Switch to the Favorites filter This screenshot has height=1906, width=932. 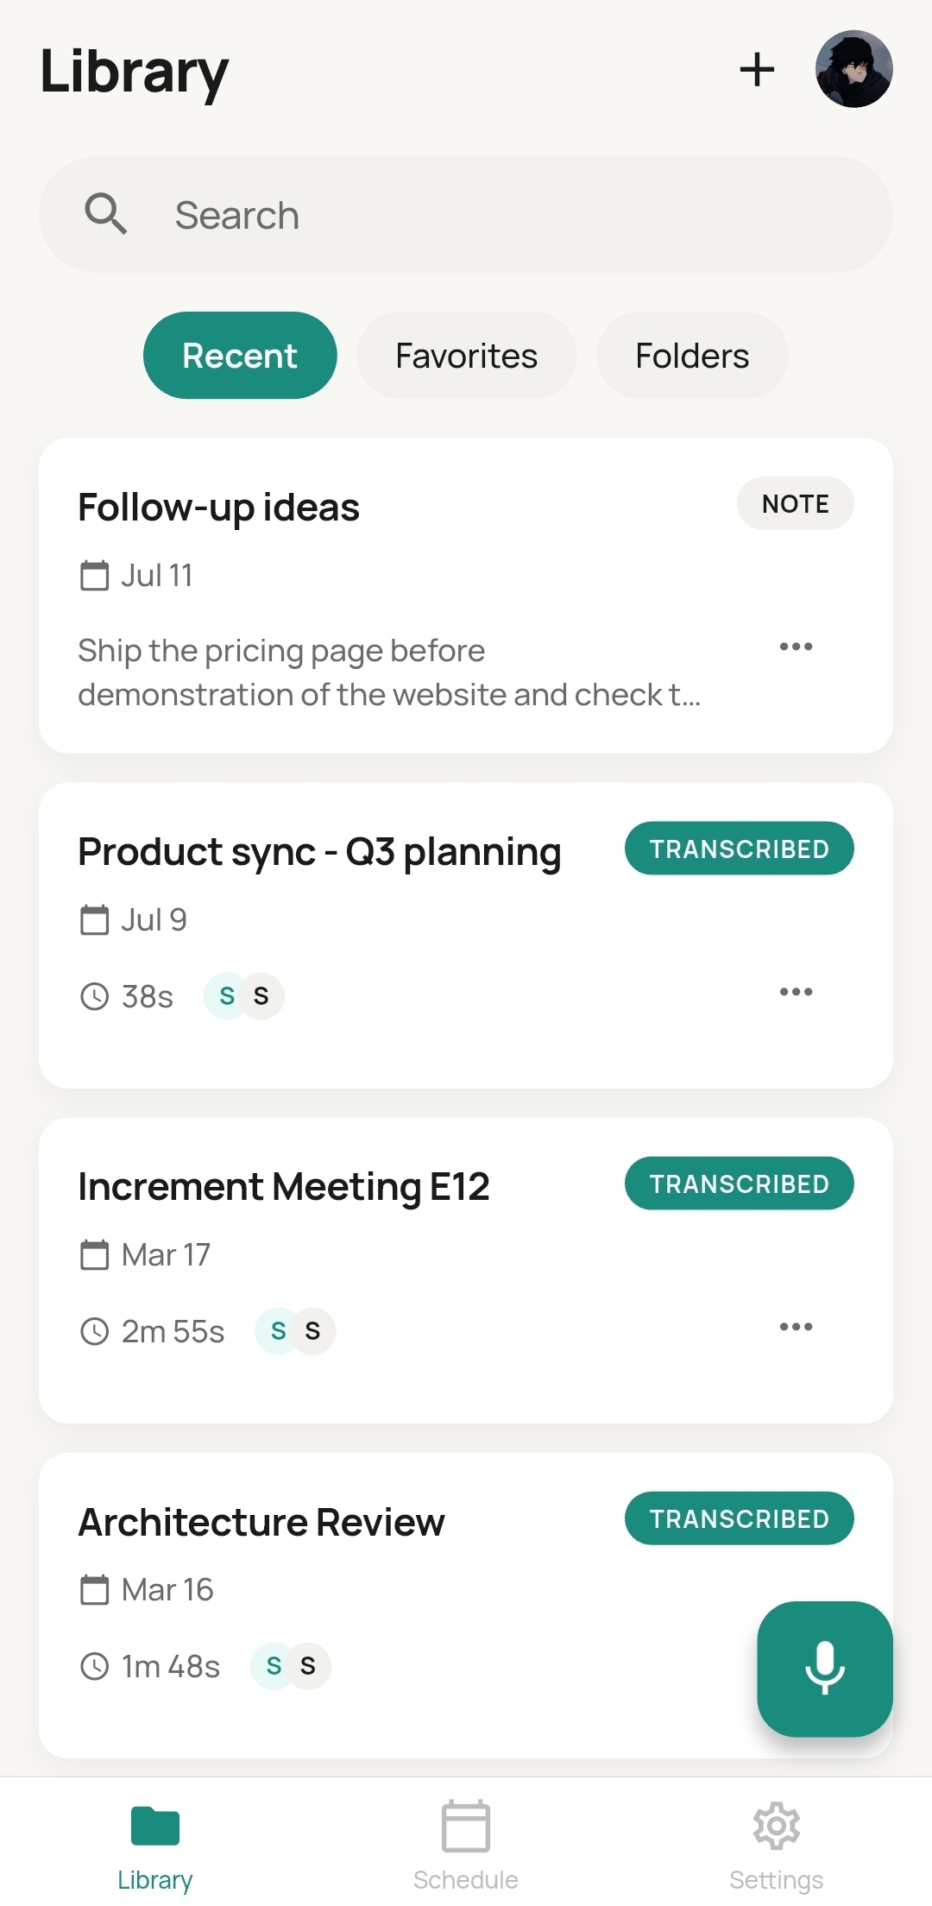click(x=467, y=356)
